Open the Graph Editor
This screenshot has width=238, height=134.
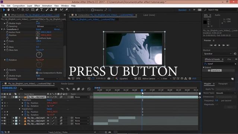click(x=89, y=89)
